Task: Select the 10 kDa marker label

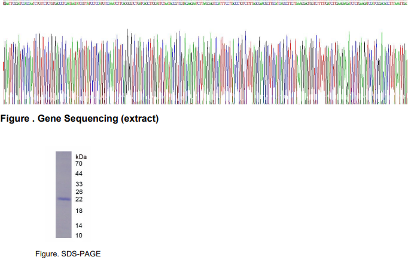Action: click(x=79, y=236)
